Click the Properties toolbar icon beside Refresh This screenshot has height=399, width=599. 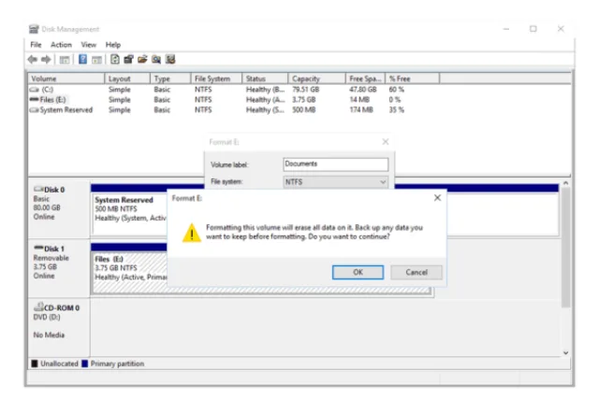(128, 59)
